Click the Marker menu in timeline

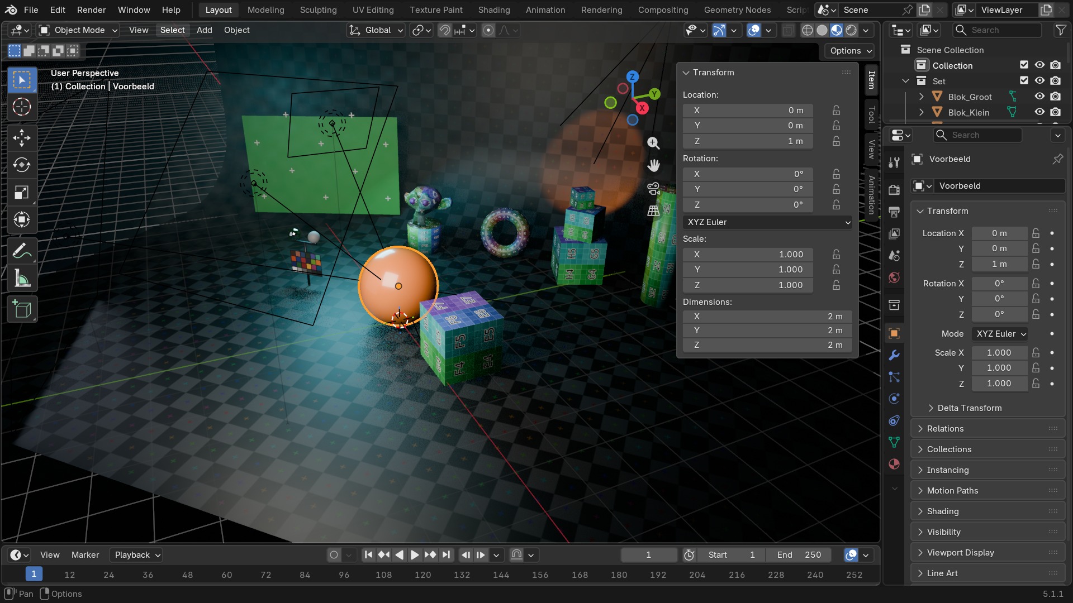click(x=85, y=555)
